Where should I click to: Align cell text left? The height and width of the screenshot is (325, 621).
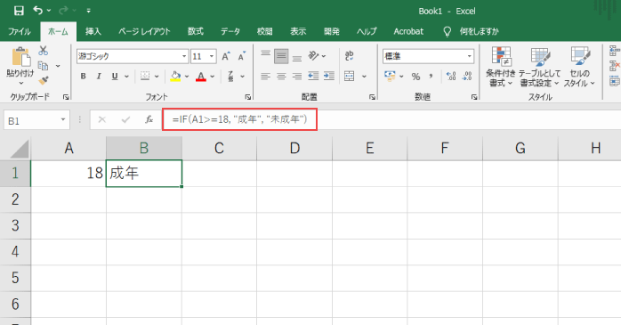pos(265,76)
